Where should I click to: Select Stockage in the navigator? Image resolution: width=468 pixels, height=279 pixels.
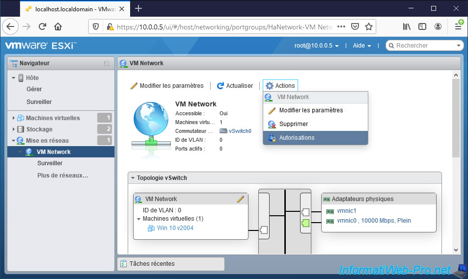tap(39, 129)
